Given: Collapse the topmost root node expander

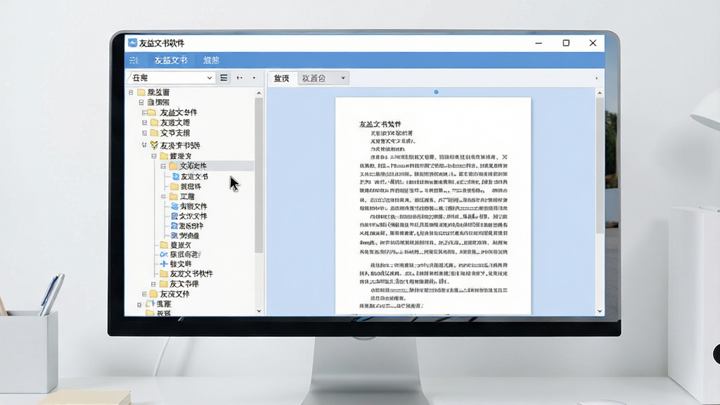Looking at the screenshot, I should (131, 92).
